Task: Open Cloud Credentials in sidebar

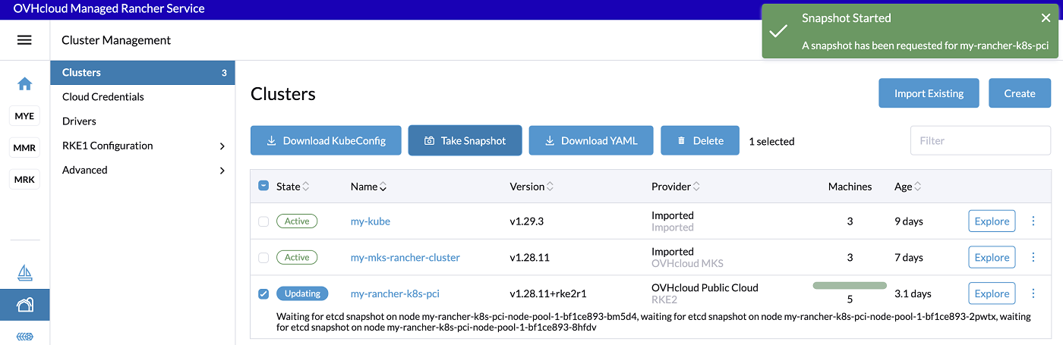Action: [103, 97]
